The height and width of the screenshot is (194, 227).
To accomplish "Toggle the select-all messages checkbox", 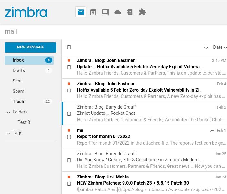I will 69,47.
